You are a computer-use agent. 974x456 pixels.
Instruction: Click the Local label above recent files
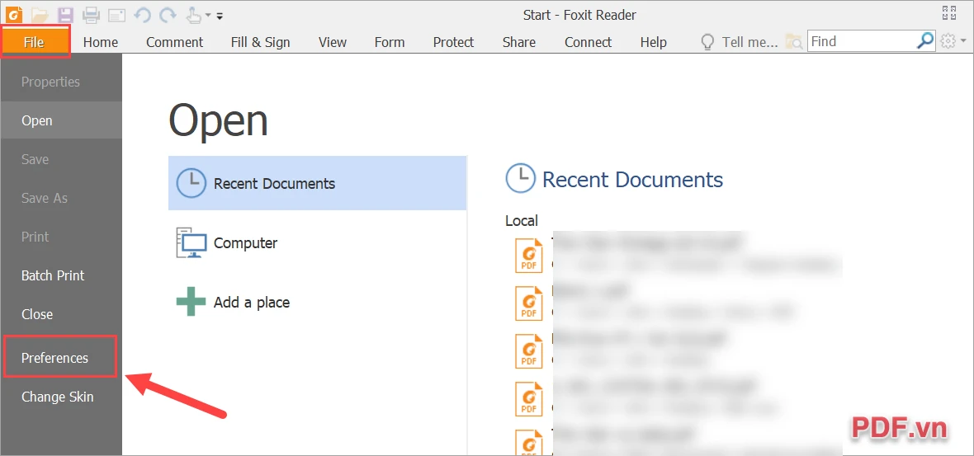pos(522,220)
